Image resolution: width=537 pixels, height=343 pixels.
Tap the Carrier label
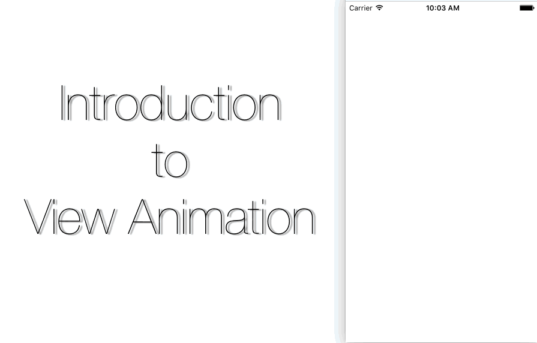pos(361,8)
